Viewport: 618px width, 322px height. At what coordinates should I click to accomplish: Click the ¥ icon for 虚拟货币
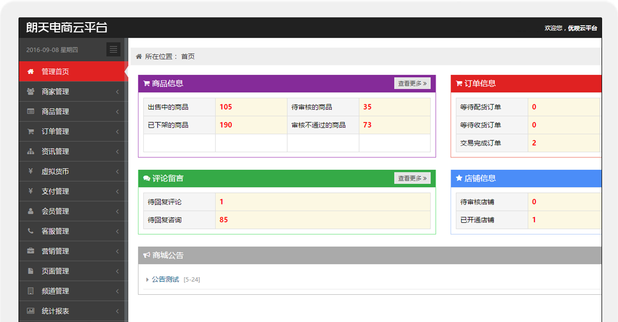[32, 171]
